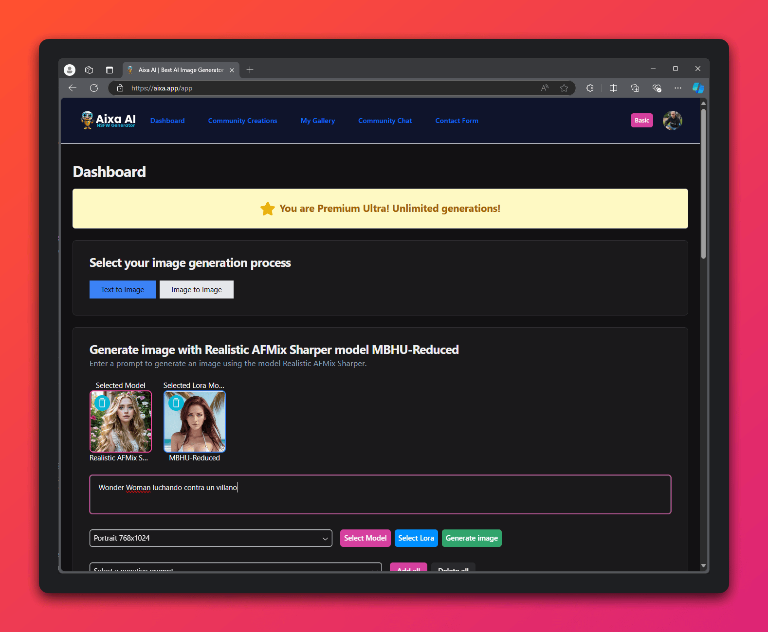Open browser extensions icon
This screenshot has width=768, height=632.
coord(590,88)
